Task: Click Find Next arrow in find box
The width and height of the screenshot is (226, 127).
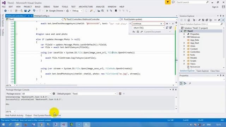Action: click(167, 24)
